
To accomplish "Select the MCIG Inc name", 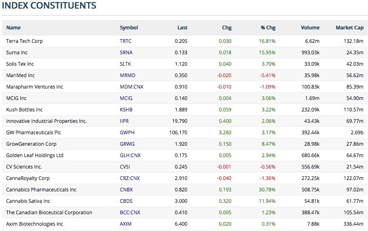I will [x=16, y=98].
